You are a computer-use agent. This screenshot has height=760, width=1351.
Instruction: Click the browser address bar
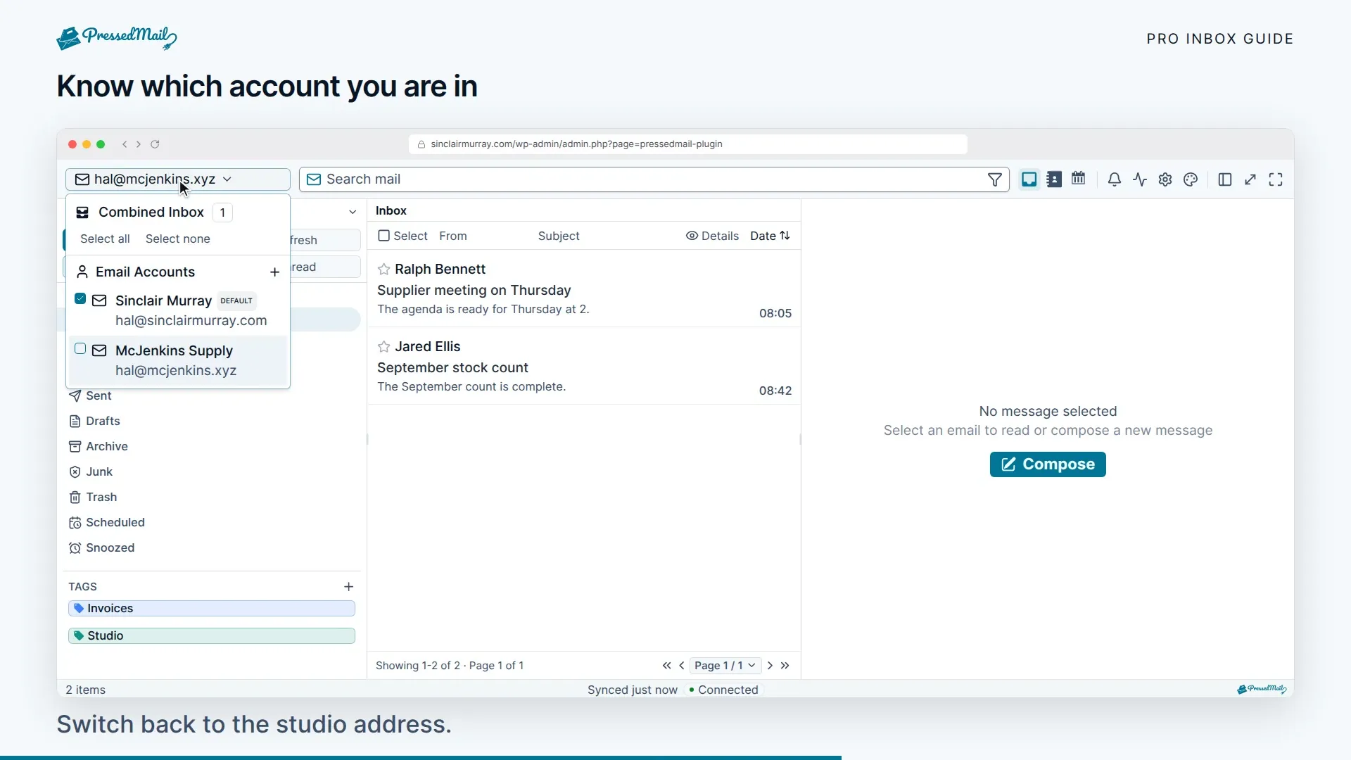tap(687, 144)
